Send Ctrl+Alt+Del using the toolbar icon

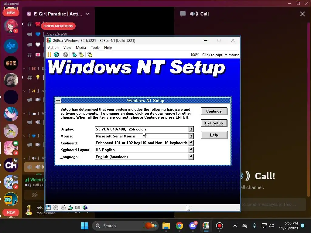(74, 55)
